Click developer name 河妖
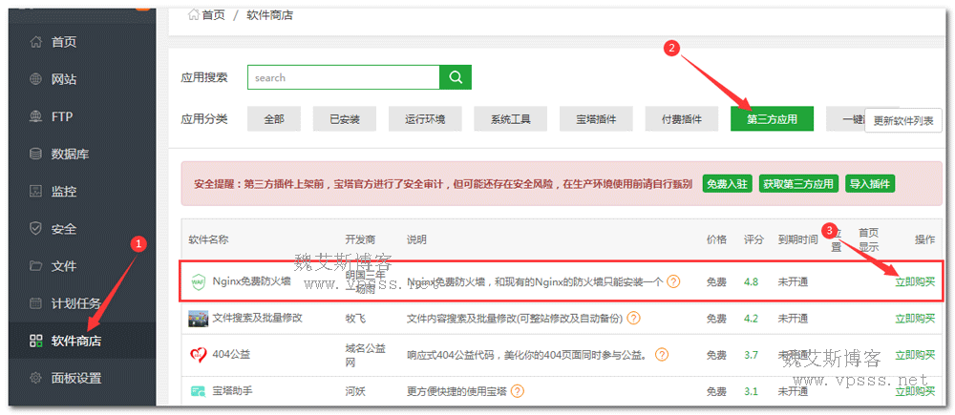This screenshot has width=955, height=415. tap(355, 390)
